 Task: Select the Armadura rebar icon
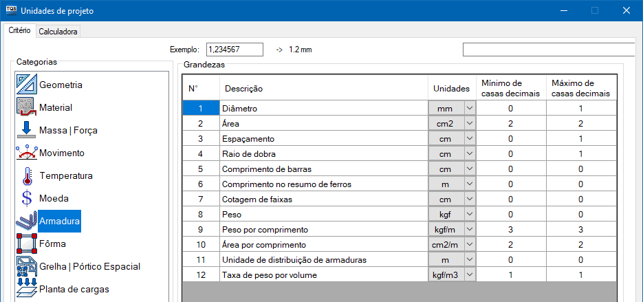click(27, 222)
